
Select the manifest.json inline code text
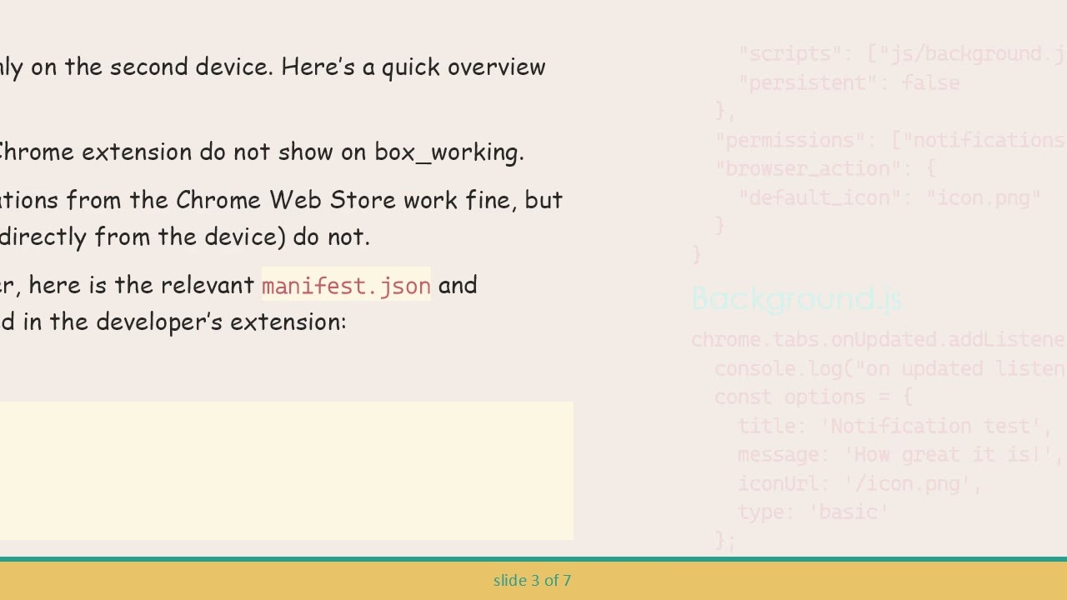pyautogui.click(x=346, y=286)
